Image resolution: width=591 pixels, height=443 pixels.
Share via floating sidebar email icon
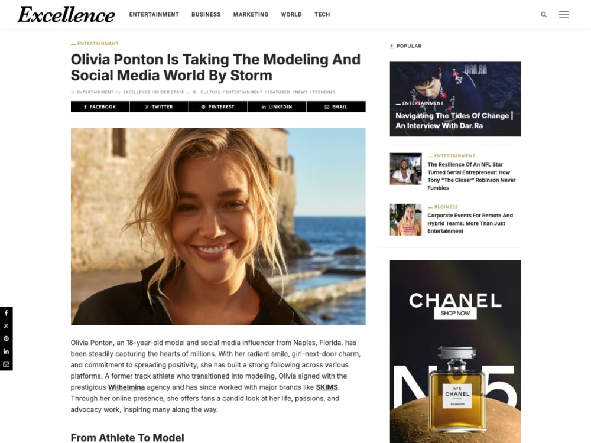(x=6, y=364)
